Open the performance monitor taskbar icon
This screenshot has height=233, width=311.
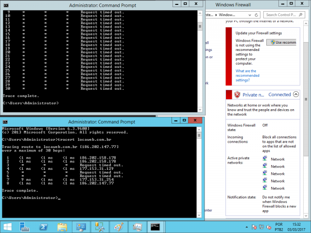(137, 227)
